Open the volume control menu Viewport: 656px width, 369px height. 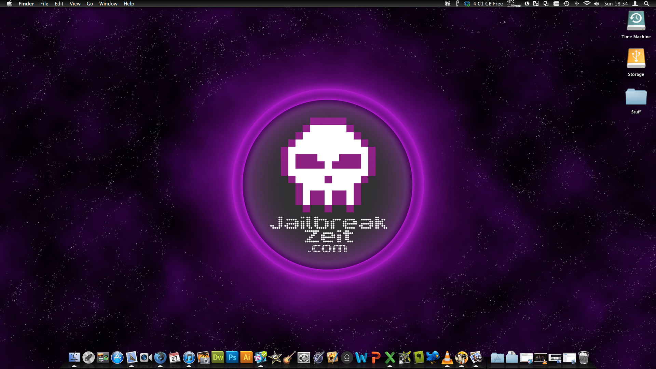[x=597, y=4]
